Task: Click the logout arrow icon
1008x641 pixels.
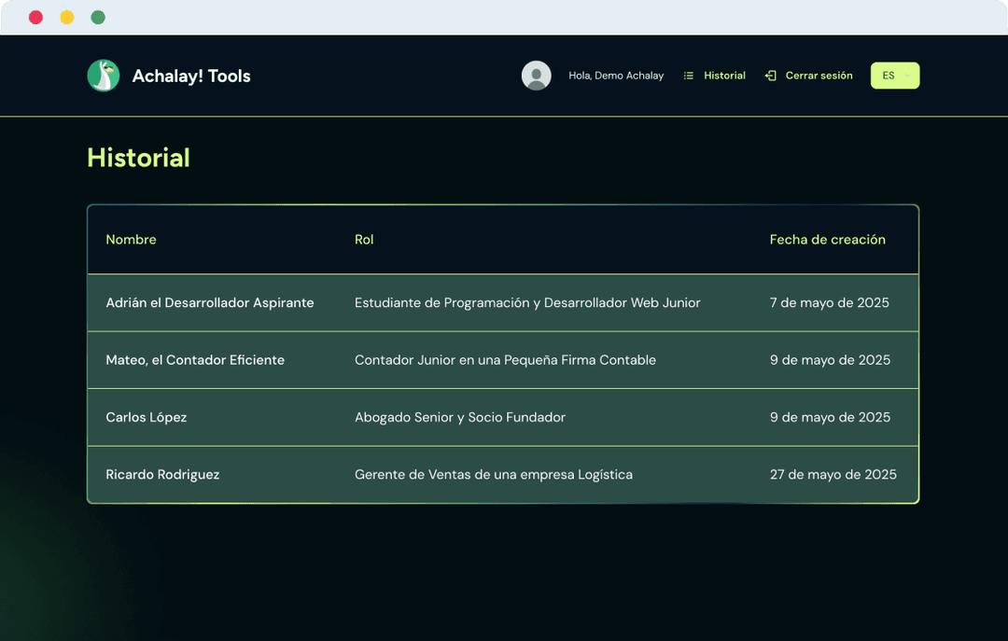Action: (x=770, y=76)
